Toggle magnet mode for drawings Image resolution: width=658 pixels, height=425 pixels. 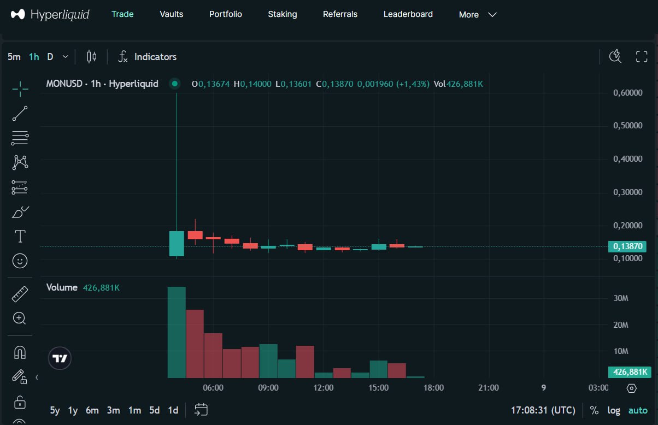pyautogui.click(x=20, y=352)
